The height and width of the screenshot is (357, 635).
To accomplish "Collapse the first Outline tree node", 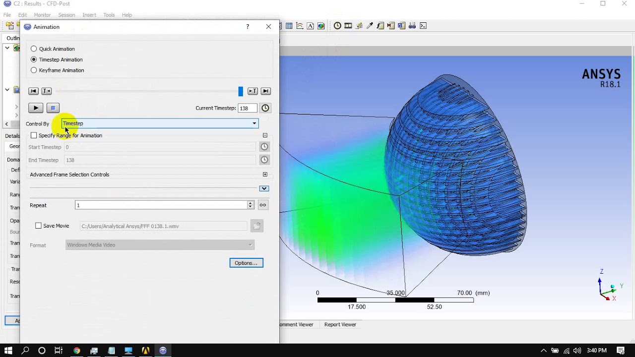I will click(7, 48).
